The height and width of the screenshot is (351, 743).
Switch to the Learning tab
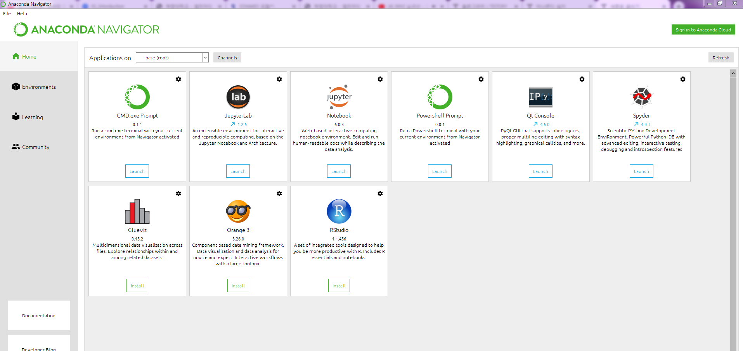(39, 117)
